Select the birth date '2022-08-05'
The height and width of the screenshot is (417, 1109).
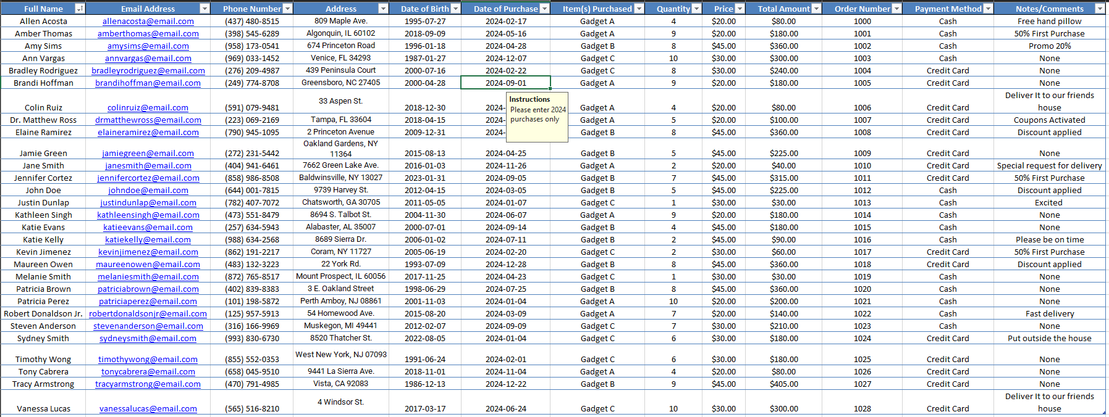pos(425,338)
